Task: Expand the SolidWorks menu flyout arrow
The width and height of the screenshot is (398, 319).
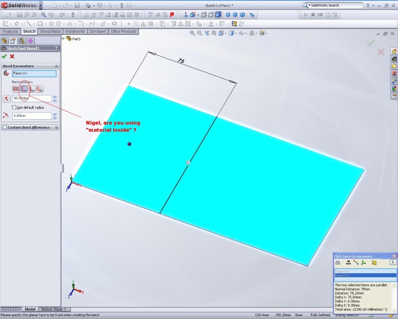Action: [41, 5]
